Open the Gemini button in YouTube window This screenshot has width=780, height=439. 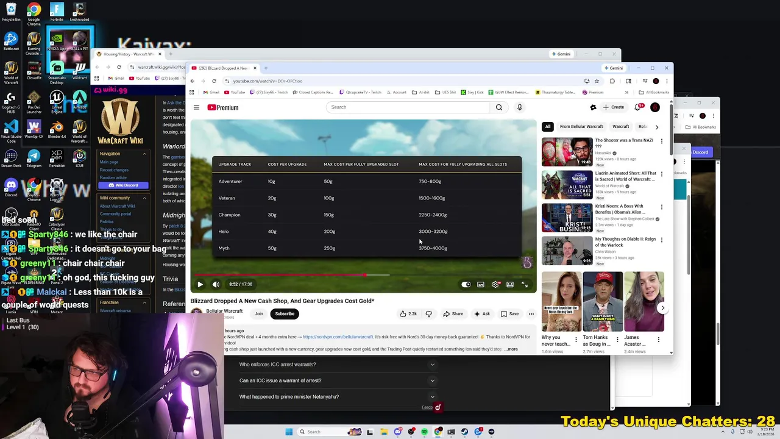click(x=613, y=68)
